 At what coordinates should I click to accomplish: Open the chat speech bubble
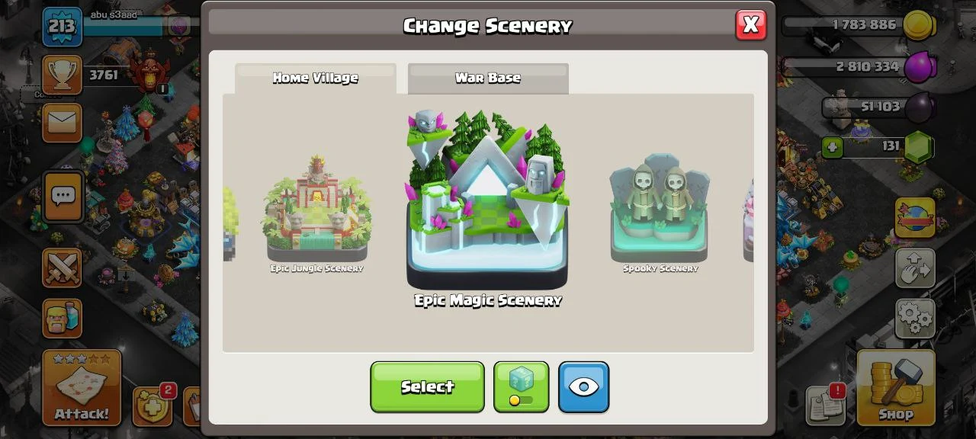63,197
